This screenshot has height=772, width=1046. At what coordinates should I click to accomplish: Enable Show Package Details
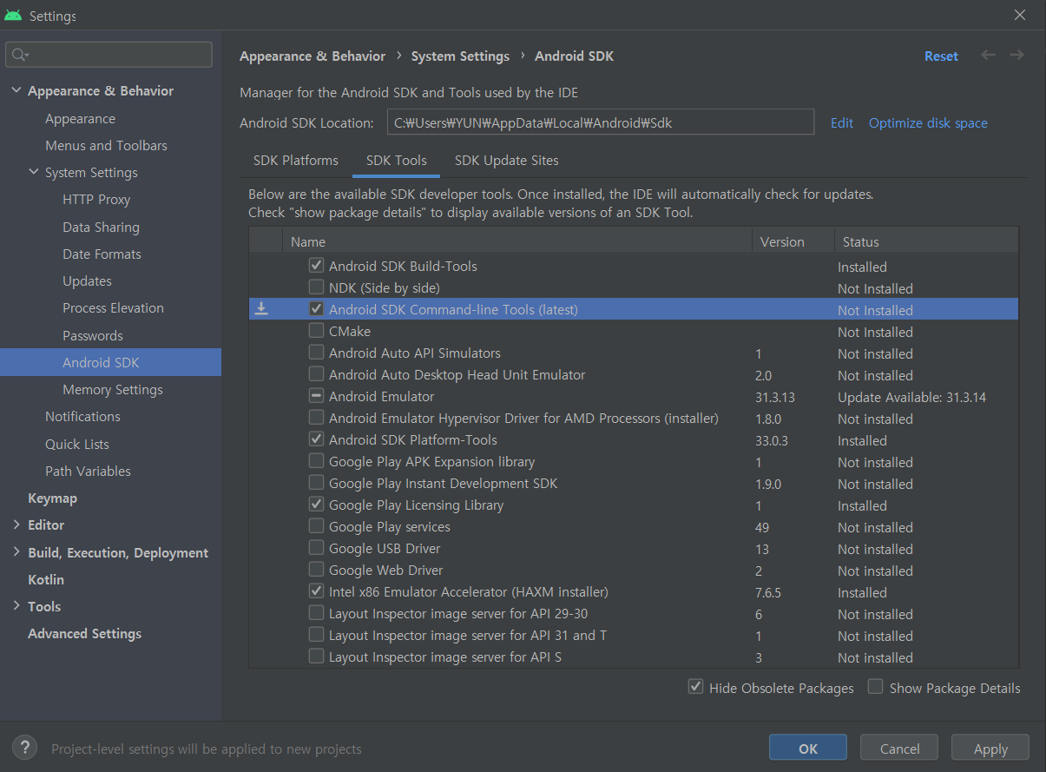point(876,687)
